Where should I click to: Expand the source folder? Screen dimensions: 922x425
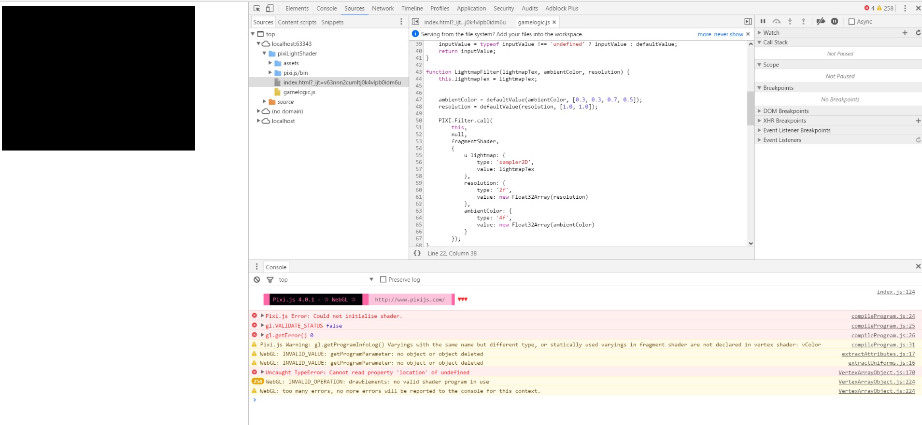(264, 101)
